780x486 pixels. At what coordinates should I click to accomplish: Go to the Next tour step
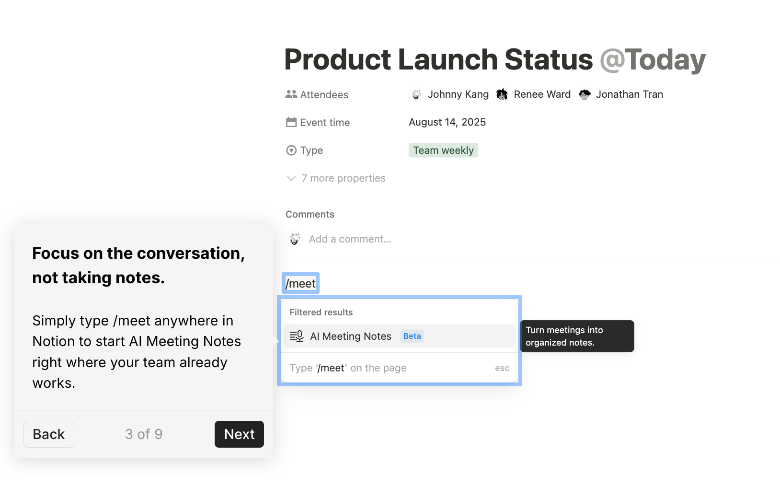[239, 434]
